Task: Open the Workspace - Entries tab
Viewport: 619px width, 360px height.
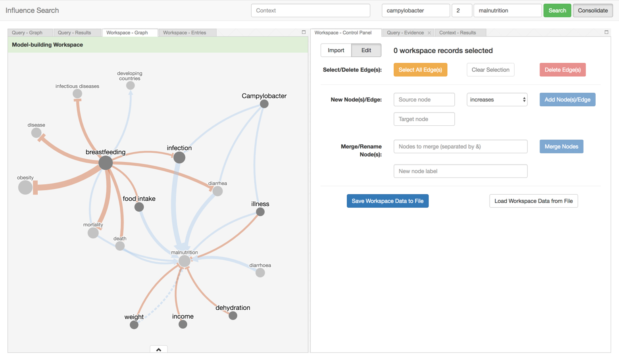Action: point(185,33)
